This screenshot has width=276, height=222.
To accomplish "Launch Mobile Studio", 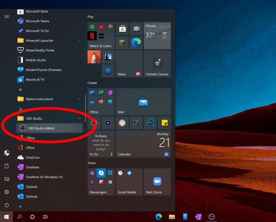I will click(x=49, y=60).
